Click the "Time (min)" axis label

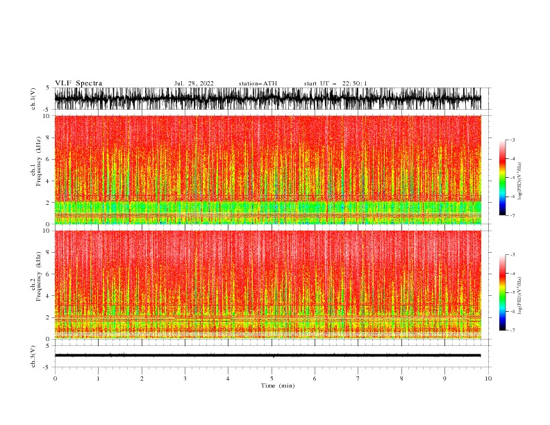tap(278, 385)
